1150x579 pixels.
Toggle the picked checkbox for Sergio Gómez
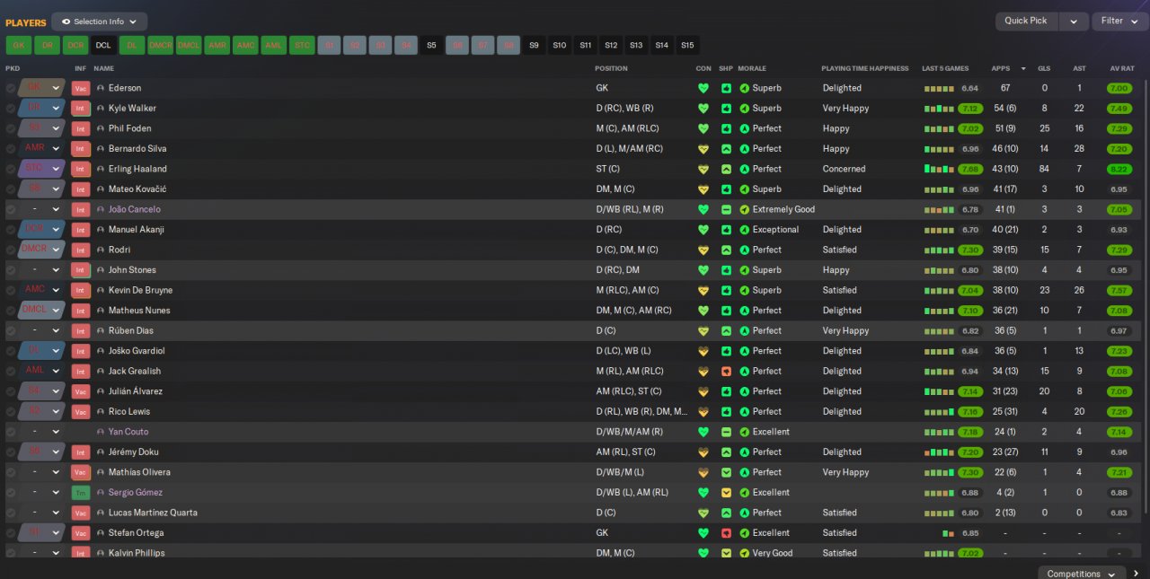click(11, 492)
